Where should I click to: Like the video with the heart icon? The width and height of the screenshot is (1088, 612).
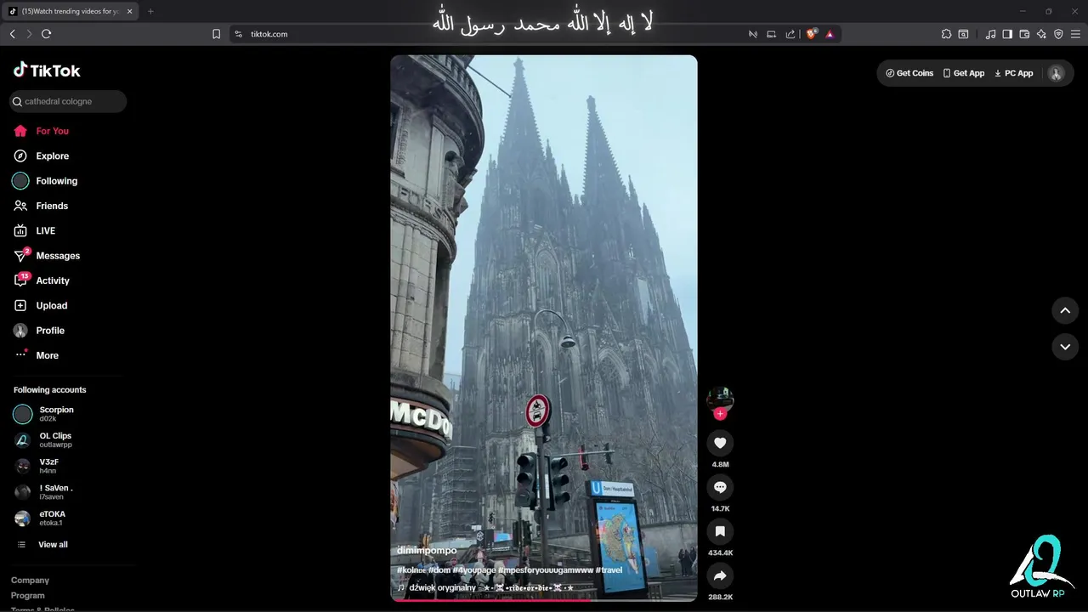pos(720,443)
